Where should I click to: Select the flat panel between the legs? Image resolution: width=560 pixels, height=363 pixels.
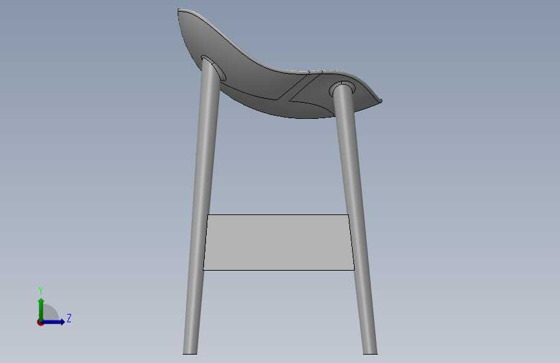coord(278,242)
